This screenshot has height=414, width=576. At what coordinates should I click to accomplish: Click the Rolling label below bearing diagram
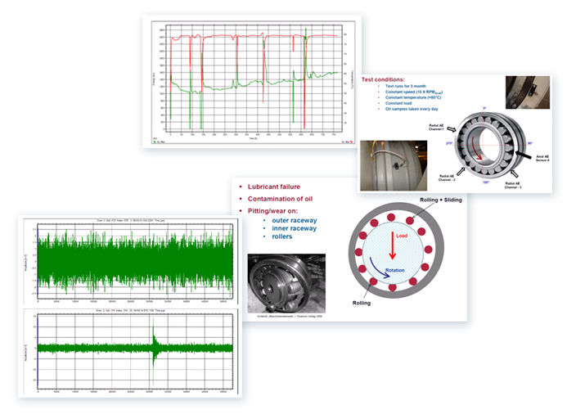362,303
